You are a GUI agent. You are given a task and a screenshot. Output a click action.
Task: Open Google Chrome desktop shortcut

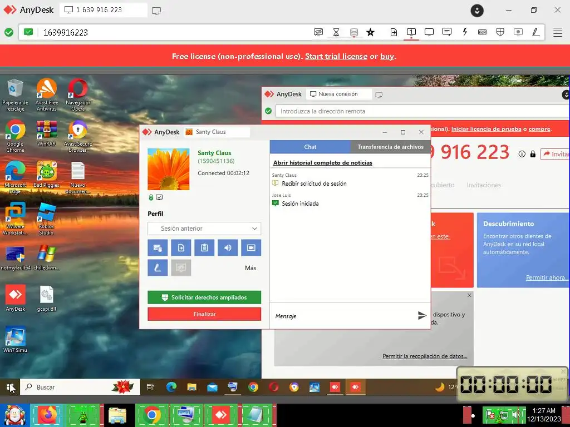15,136
